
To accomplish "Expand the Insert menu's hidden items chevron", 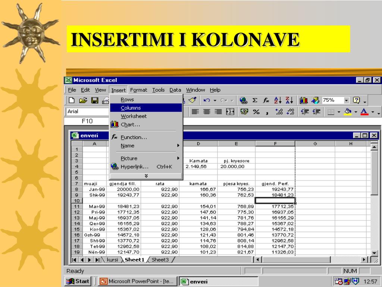I will coord(146,176).
